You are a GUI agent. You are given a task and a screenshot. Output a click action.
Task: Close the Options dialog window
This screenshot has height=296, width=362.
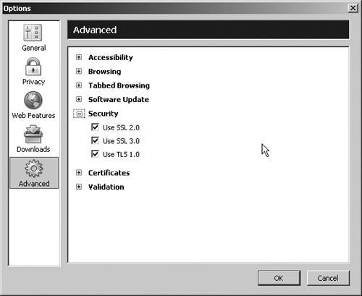coord(353,8)
